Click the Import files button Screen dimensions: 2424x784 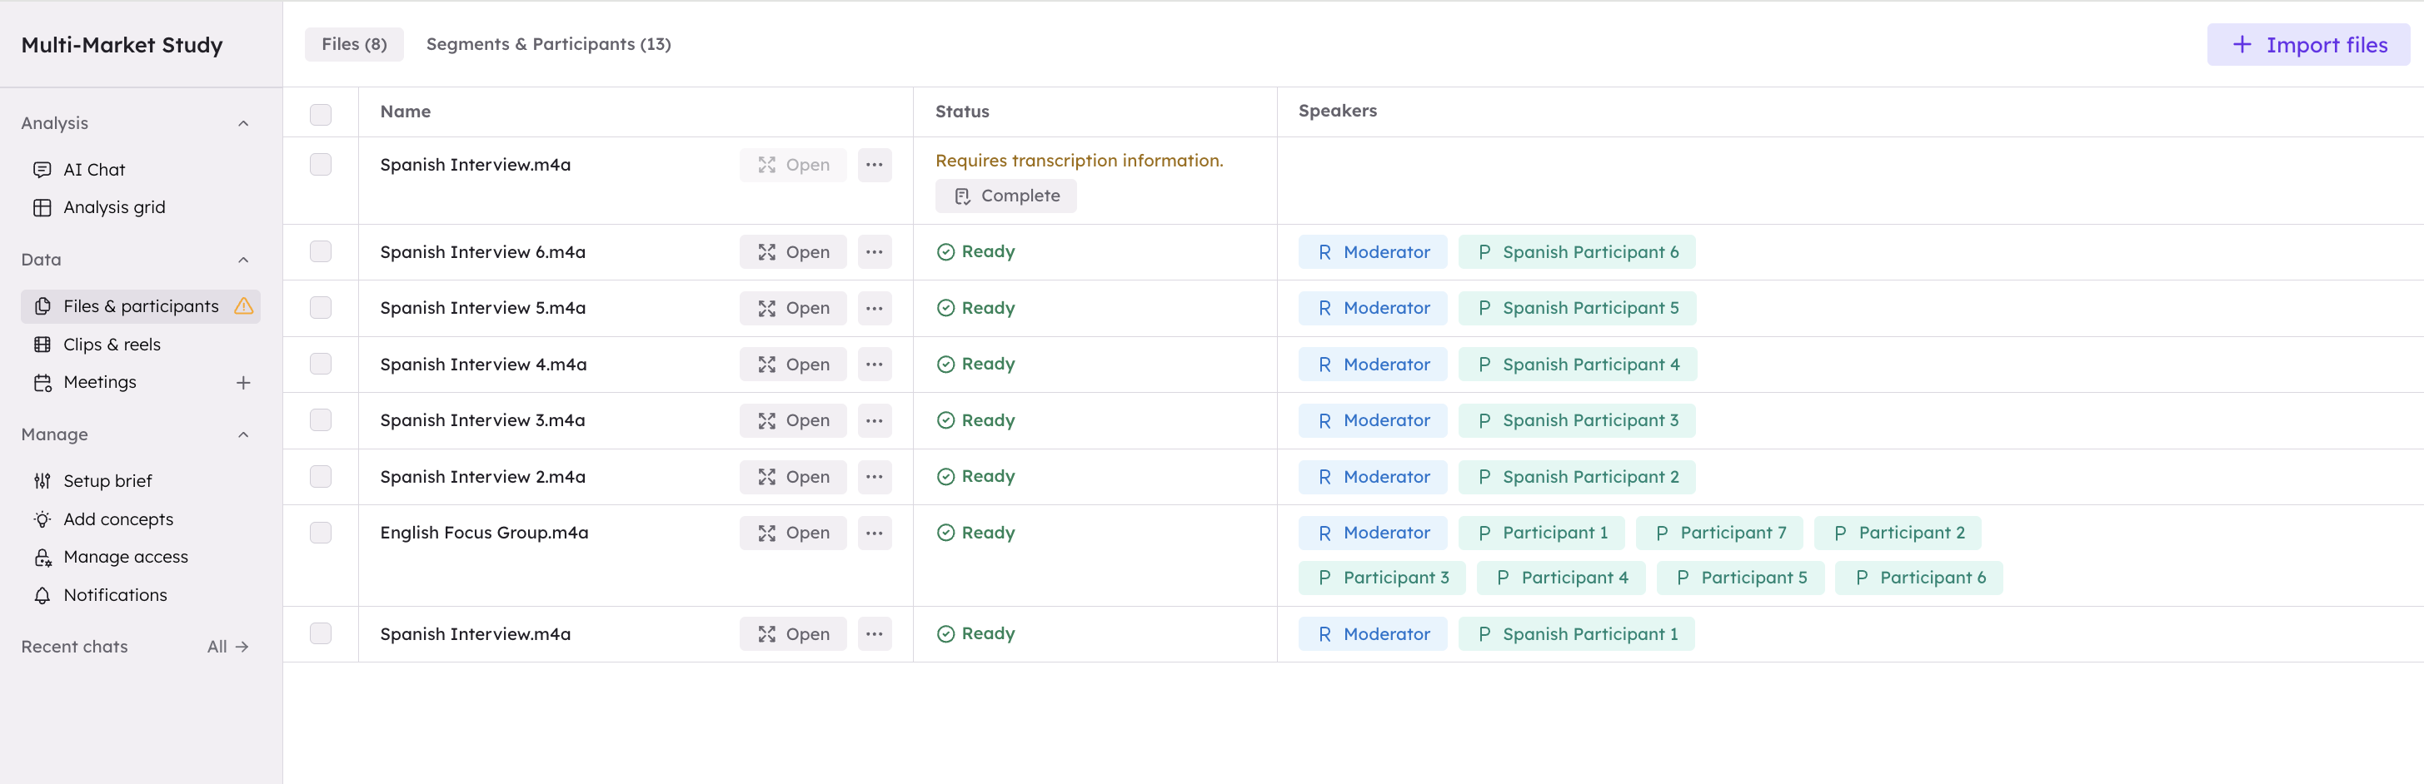coord(2307,44)
